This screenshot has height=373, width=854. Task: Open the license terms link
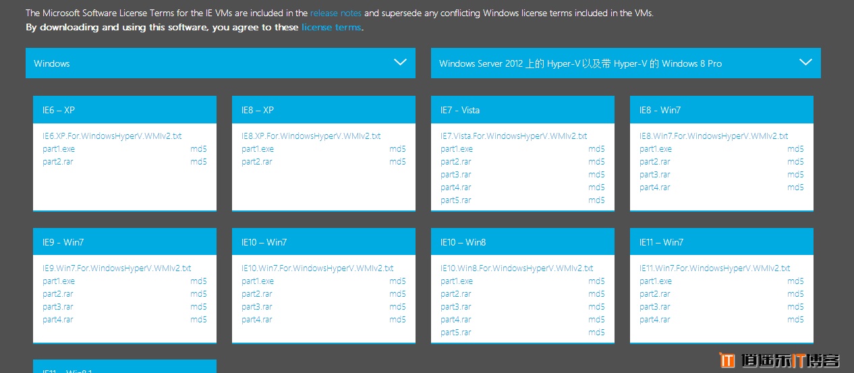point(331,27)
